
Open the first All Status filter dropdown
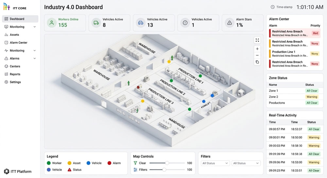215,163
